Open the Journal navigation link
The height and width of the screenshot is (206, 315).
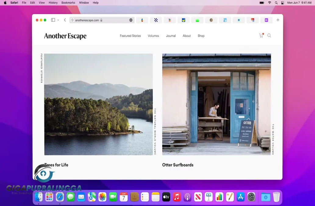pos(171,36)
